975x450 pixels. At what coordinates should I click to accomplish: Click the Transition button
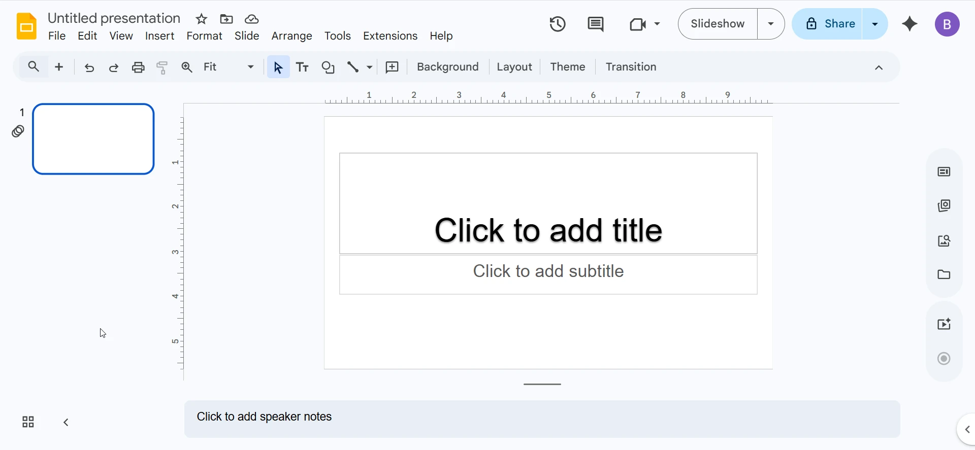[x=631, y=67]
